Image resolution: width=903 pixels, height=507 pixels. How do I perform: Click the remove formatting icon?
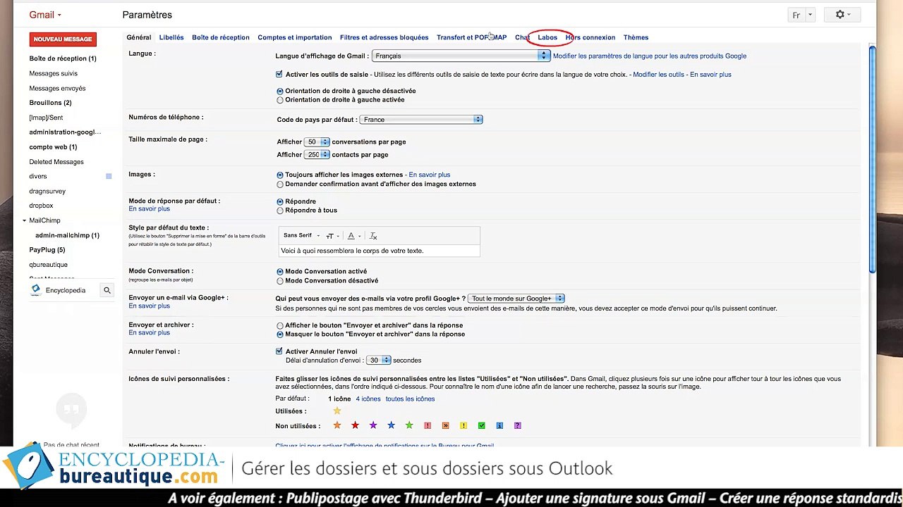point(373,236)
